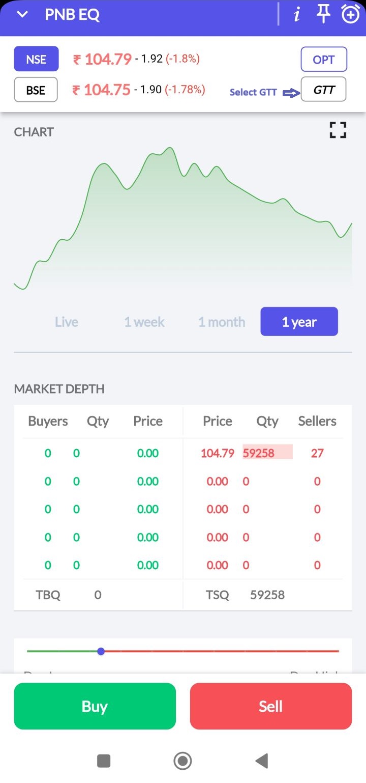Switch chart to 1 week
This screenshot has height=783, width=366.
(x=144, y=322)
